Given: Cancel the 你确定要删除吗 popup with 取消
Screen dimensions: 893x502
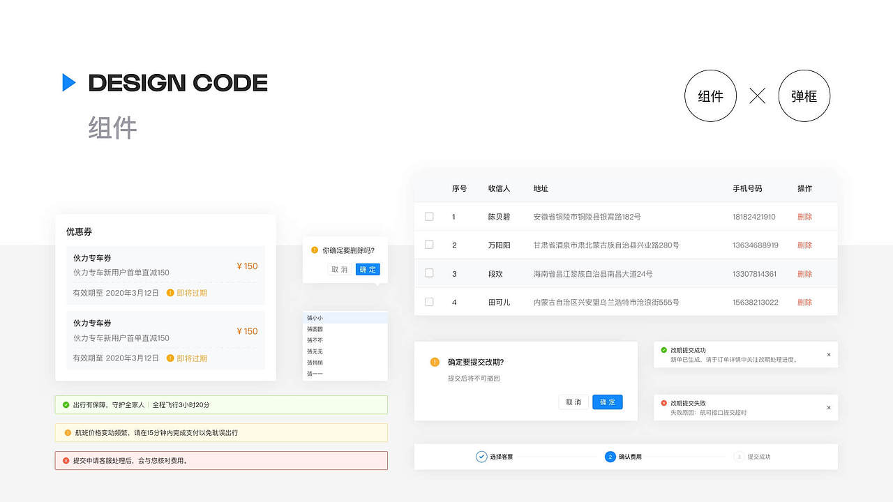Looking at the screenshot, I should pos(340,269).
